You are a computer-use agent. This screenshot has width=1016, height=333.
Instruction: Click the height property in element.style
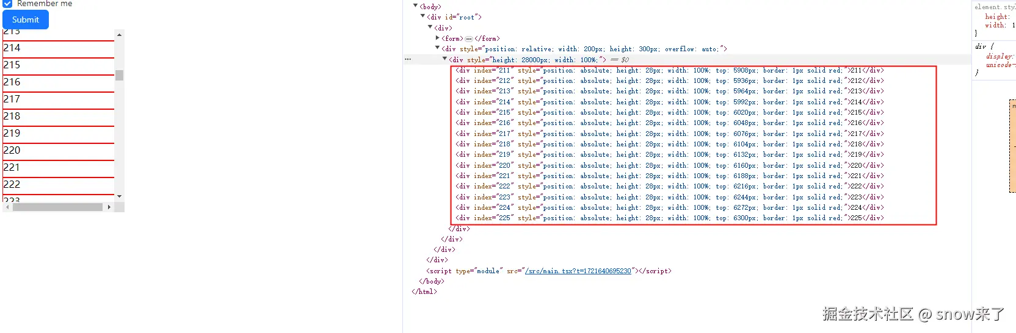point(996,16)
